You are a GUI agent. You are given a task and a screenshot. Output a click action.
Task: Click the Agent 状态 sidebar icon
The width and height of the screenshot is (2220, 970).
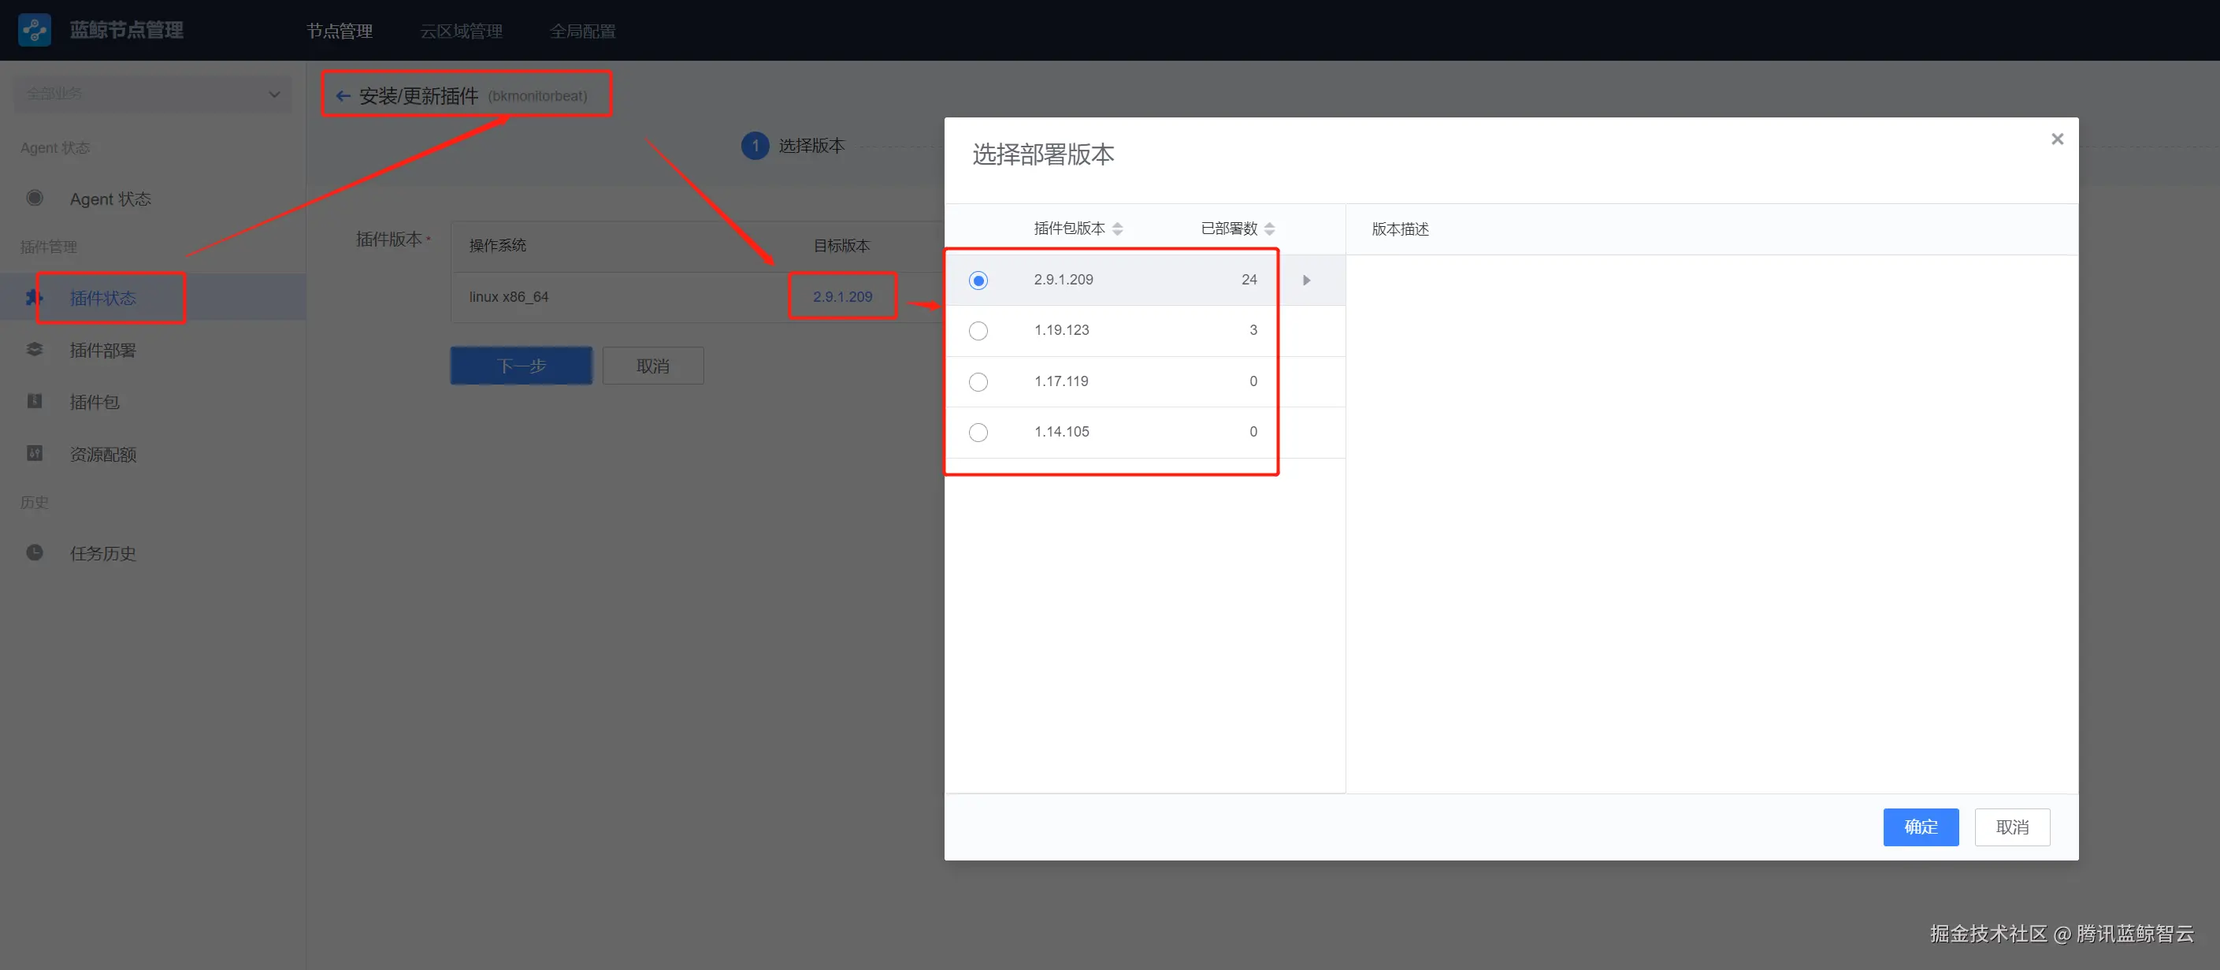coord(35,199)
